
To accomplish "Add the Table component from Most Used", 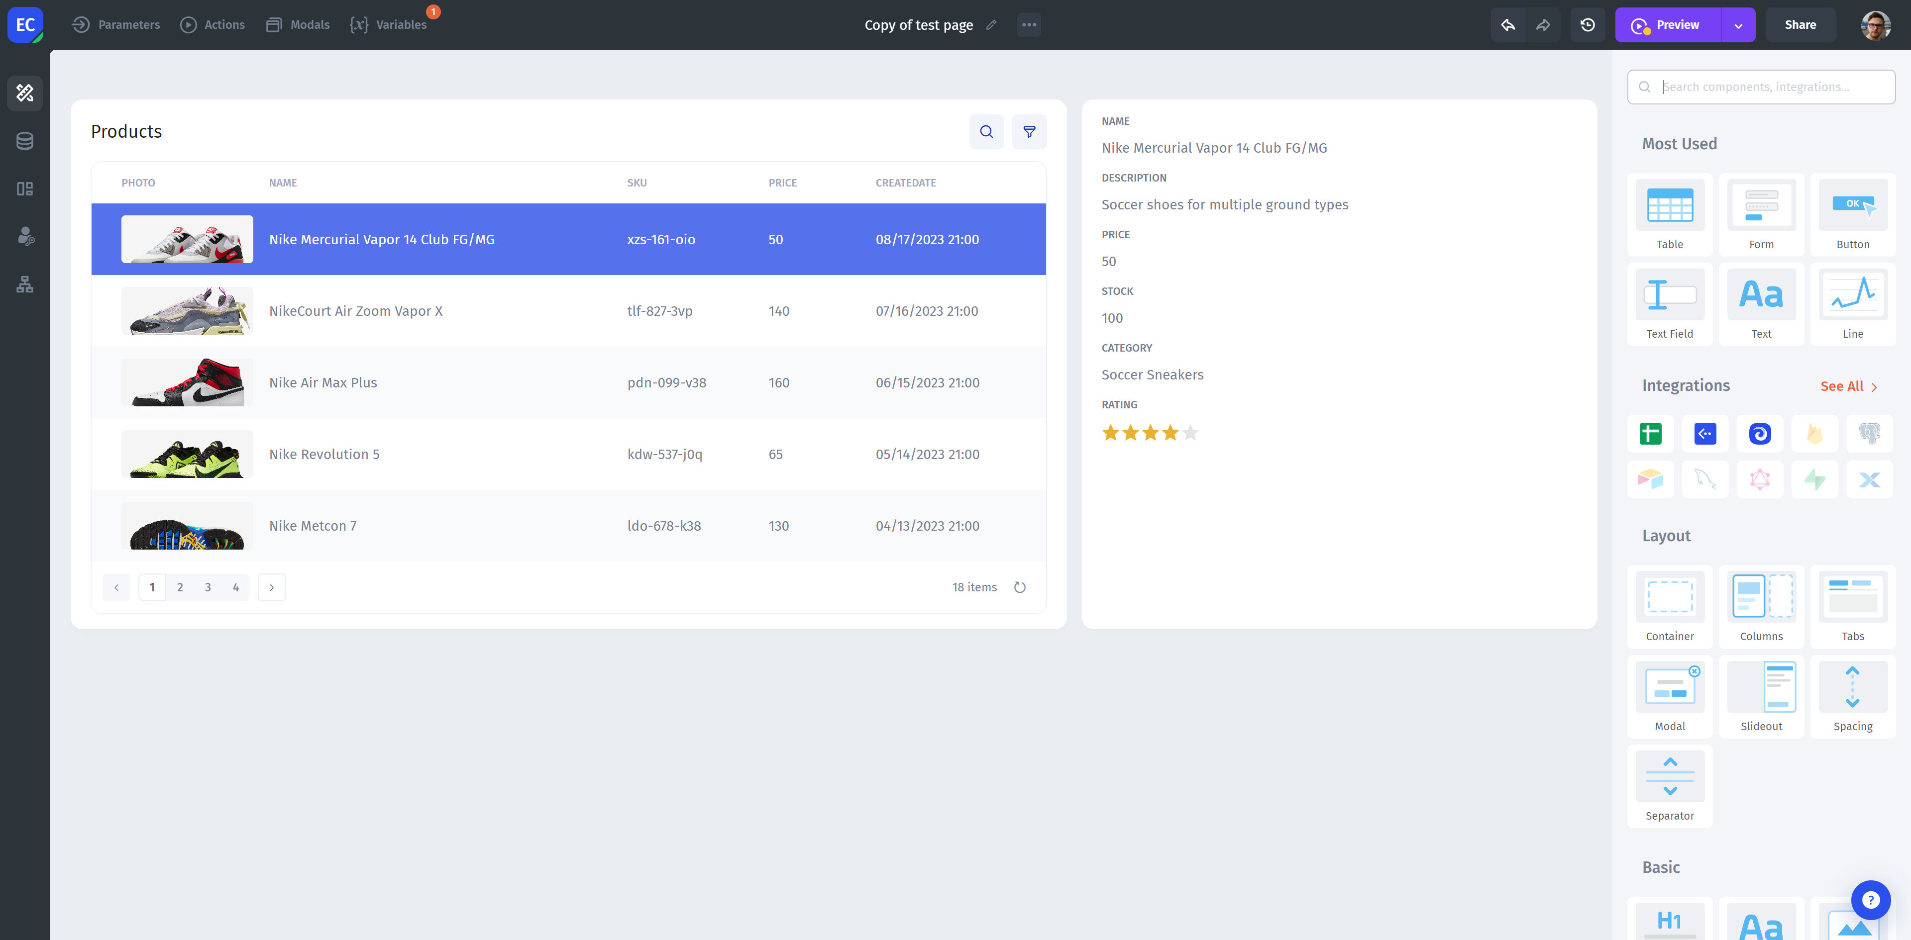I will point(1669,214).
